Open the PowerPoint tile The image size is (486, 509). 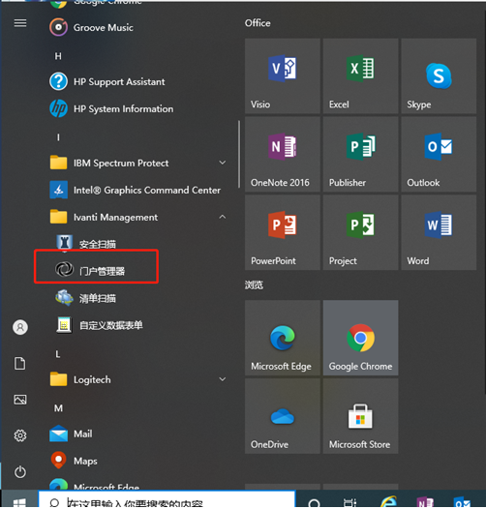click(283, 232)
